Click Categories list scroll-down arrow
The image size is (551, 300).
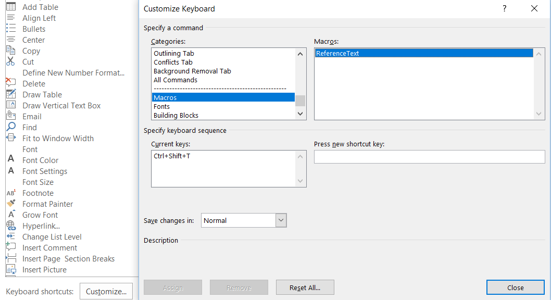(300, 114)
